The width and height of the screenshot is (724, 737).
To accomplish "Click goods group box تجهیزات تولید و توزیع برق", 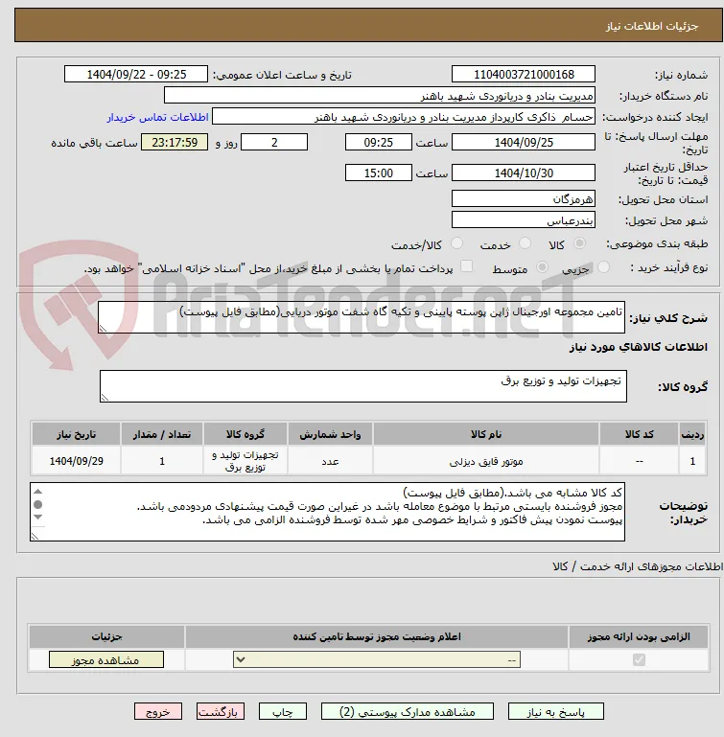I will (x=363, y=386).
